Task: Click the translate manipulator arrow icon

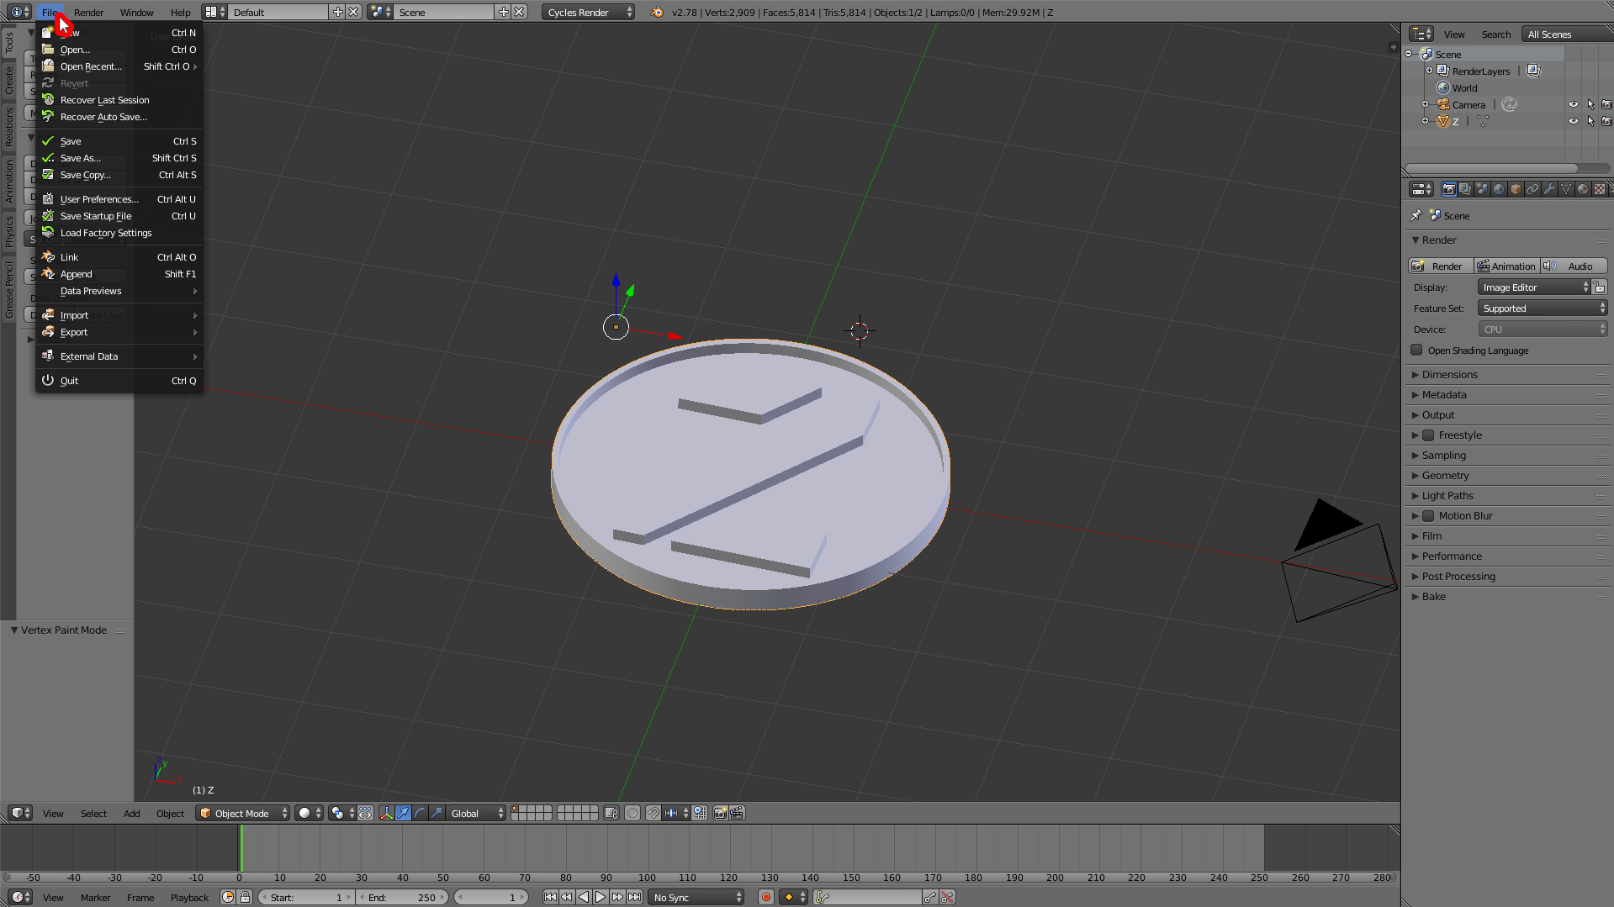Action: coord(403,813)
